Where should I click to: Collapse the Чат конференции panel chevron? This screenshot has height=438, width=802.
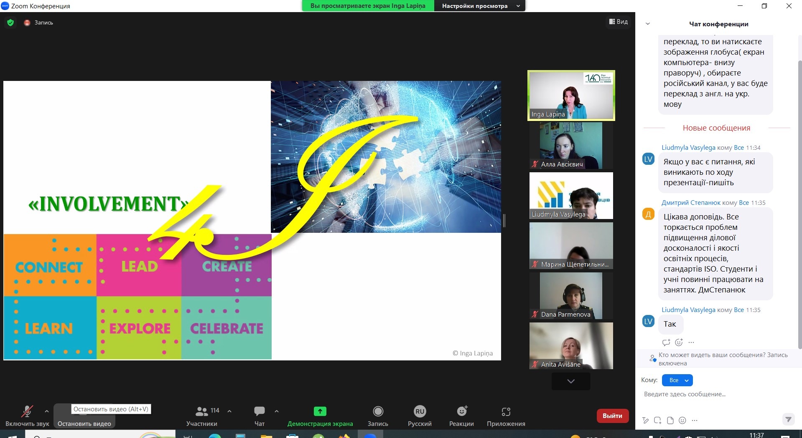coord(648,24)
